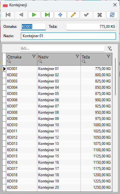Go to the next record (green arrow)
Image resolution: width=120 pixels, height=194 pixels.
tap(34, 15)
